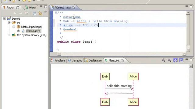This screenshot has width=195, height=109.
Task: Close the Demo1.java editor tab
Action: pos(74,7)
